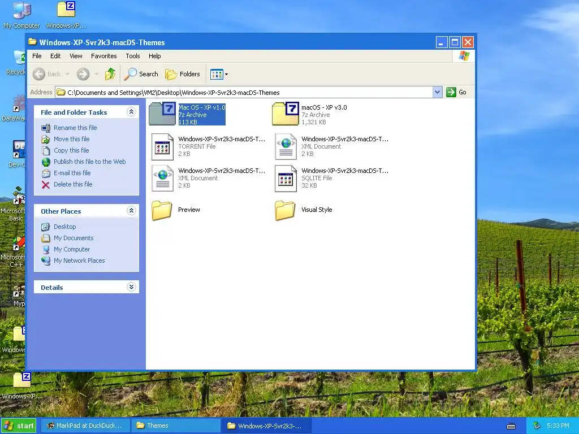Click the Up folder toolbar icon
The image size is (579, 434).
(x=110, y=74)
